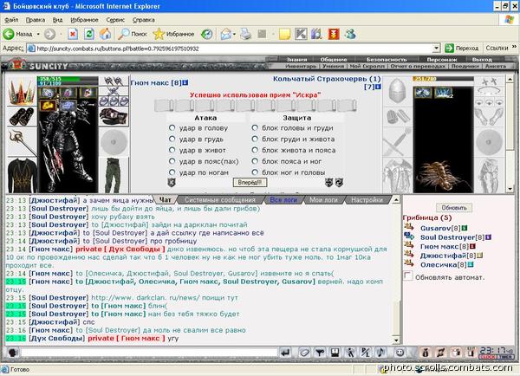The height and width of the screenshot is (376, 520).
Task: Select defense 'блок груди и живота'
Action: tap(255, 139)
